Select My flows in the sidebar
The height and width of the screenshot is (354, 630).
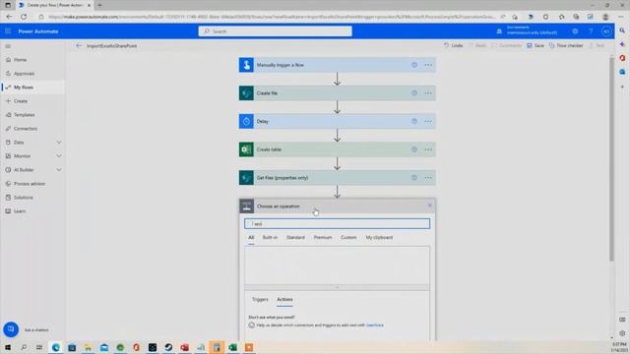[24, 88]
